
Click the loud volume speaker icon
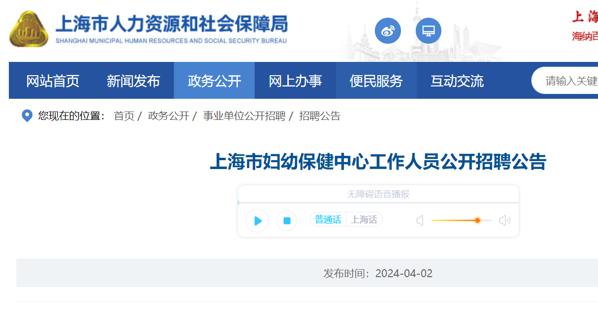click(504, 221)
